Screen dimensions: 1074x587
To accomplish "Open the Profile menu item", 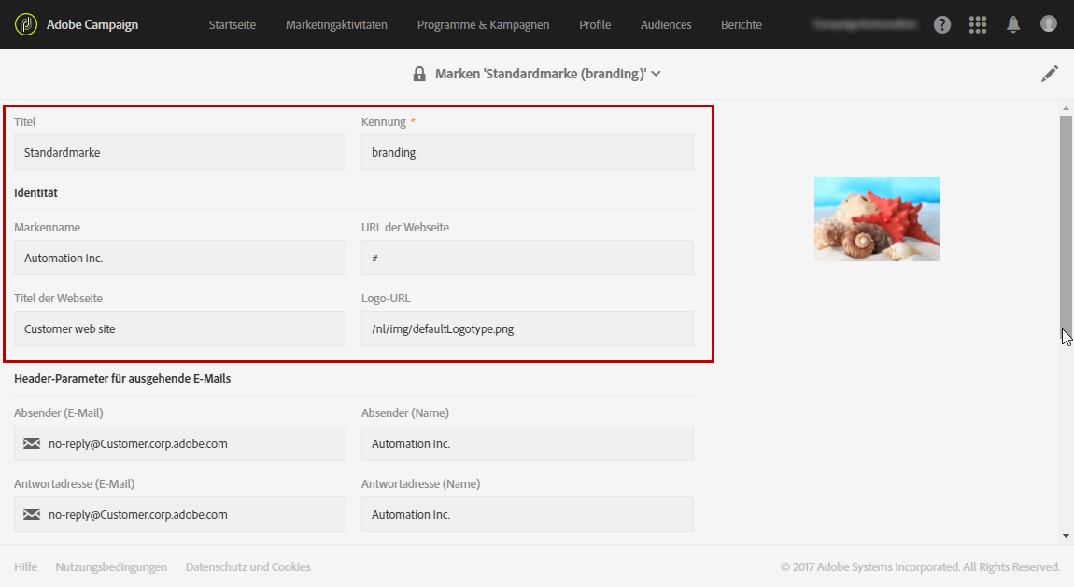I will click(595, 24).
